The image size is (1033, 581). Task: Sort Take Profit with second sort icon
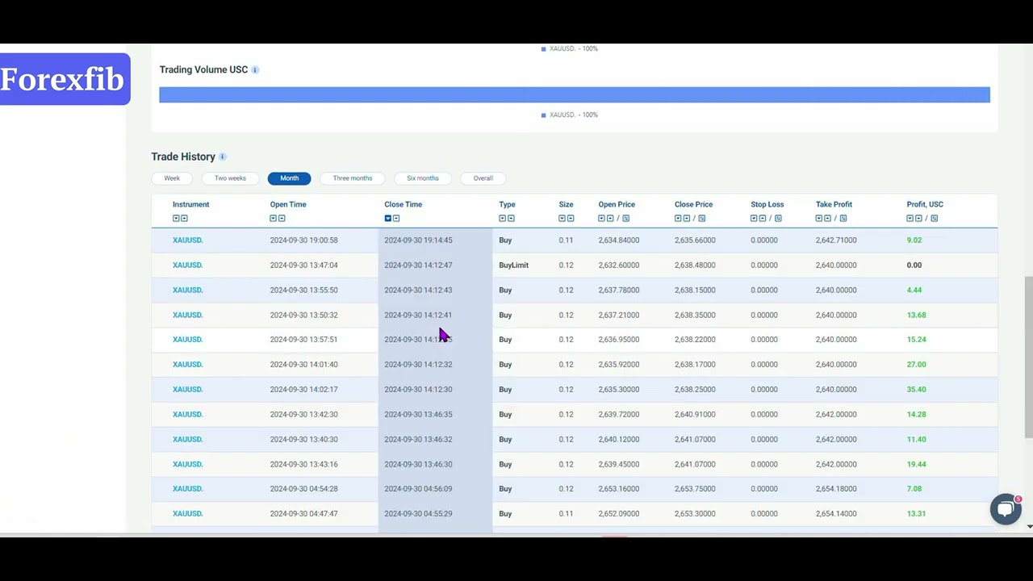828,219
